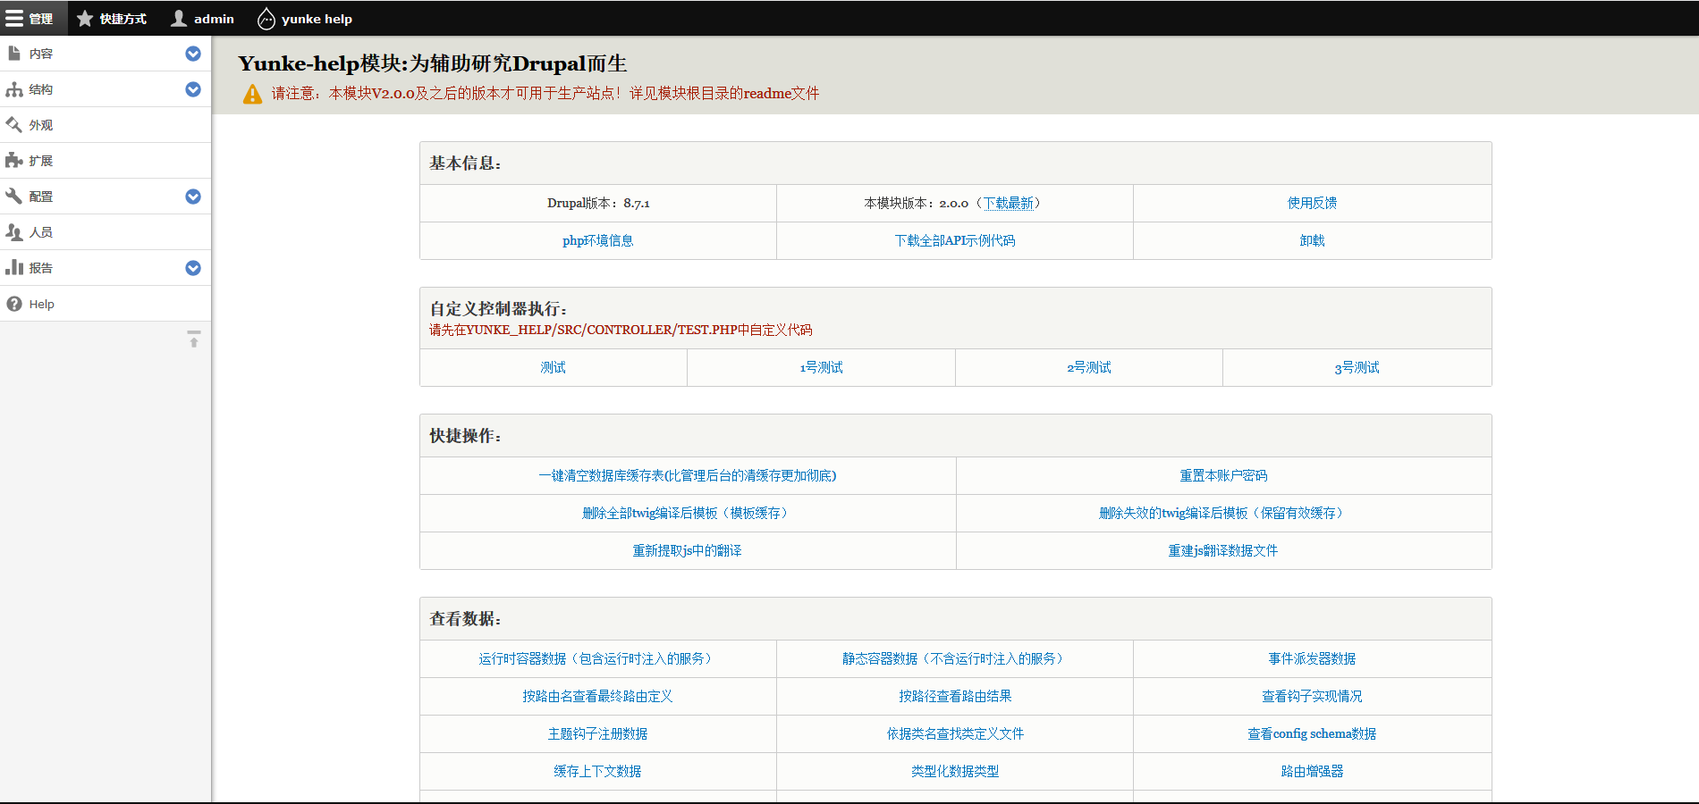Viewport: 1699px width, 804px height.
Task: Click 一键清空数据库缓存表 link
Action: tap(687, 475)
